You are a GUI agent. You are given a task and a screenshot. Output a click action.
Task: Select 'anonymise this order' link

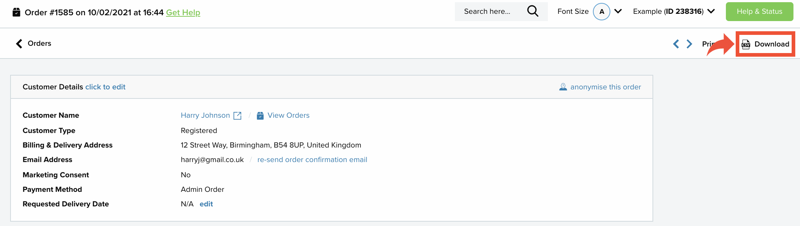coord(606,87)
